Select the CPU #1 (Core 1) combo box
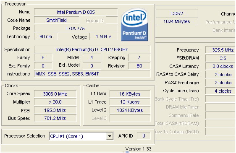 click(x=81, y=136)
